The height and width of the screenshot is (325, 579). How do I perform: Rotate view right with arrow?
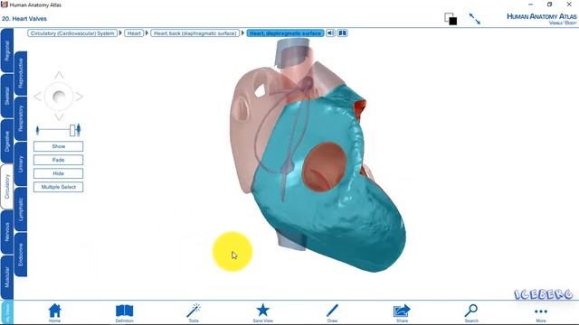click(79, 97)
